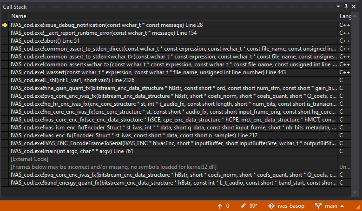Viewport: 362px width, 211px height.
Task: Close the Call Stack panel
Action: pyautogui.click(x=355, y=6)
